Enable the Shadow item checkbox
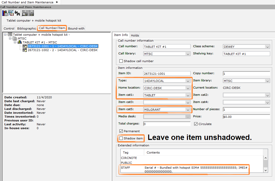This screenshot has width=275, height=181. point(121,138)
